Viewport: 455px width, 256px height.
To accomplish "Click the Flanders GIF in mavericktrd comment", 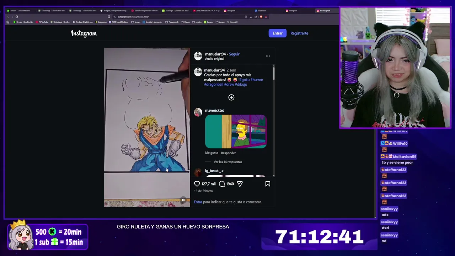I will coord(236,131).
